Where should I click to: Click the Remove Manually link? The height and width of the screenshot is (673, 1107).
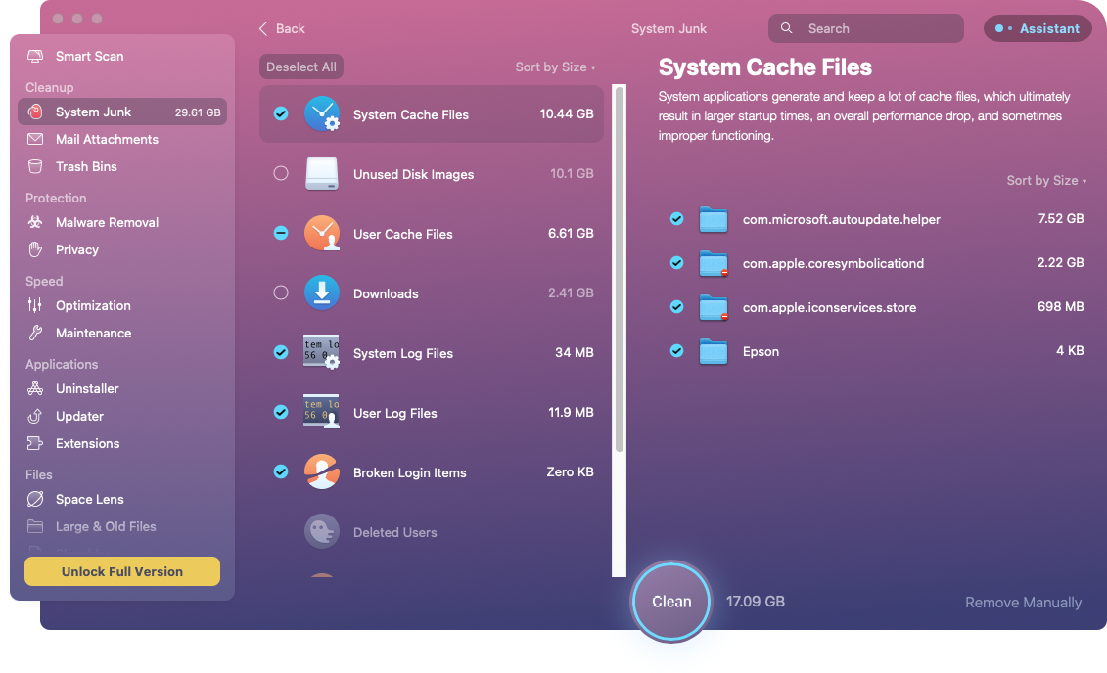pyautogui.click(x=1023, y=603)
